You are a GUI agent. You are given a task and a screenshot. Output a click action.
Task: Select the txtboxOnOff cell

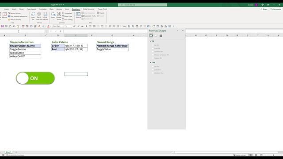point(25,57)
